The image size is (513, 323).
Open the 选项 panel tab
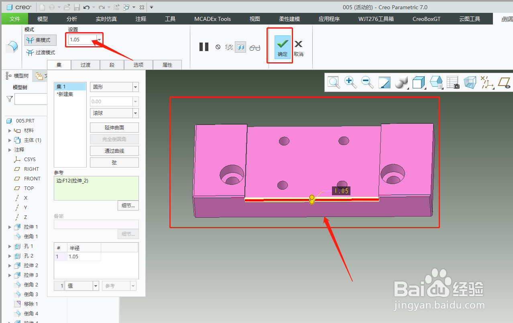(x=138, y=65)
